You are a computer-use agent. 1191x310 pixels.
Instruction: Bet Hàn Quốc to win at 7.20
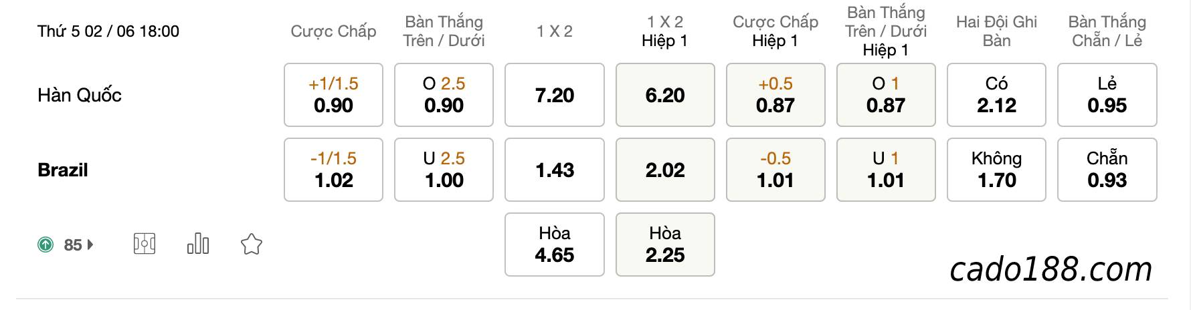pyautogui.click(x=555, y=95)
